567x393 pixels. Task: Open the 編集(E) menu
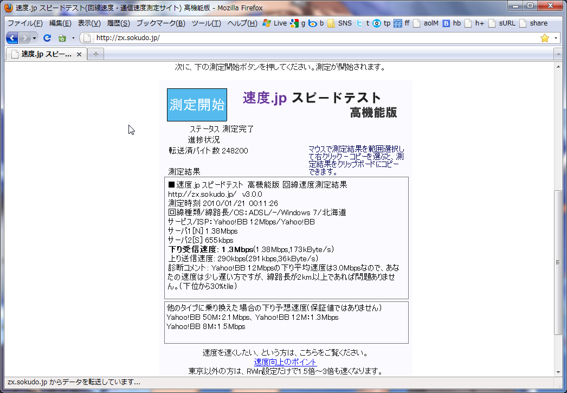[x=60, y=23]
